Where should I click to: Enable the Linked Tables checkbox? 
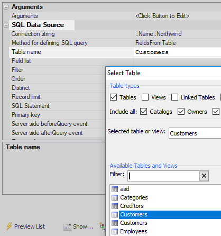point(174,97)
